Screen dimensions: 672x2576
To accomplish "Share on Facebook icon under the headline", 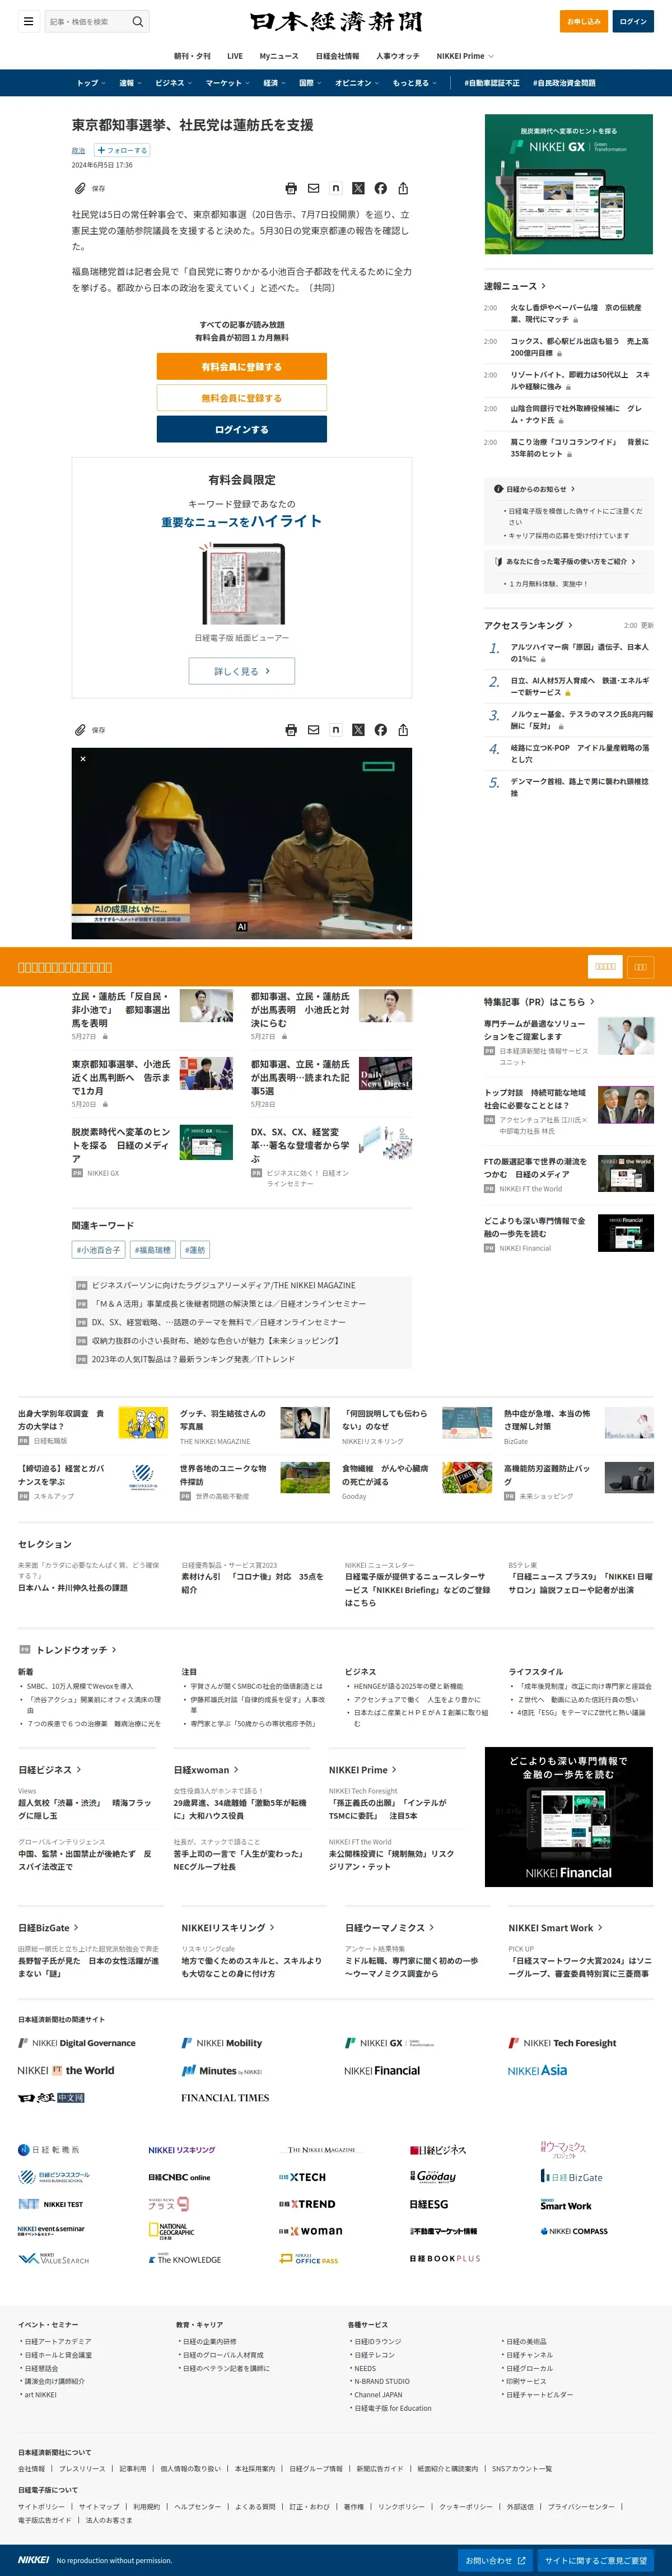I will [x=380, y=188].
